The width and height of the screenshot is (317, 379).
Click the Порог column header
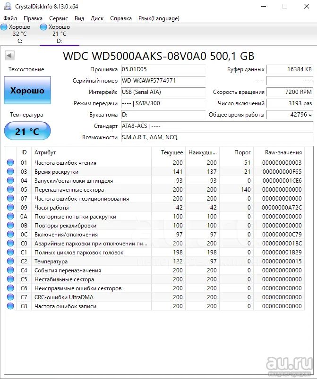pos(236,152)
